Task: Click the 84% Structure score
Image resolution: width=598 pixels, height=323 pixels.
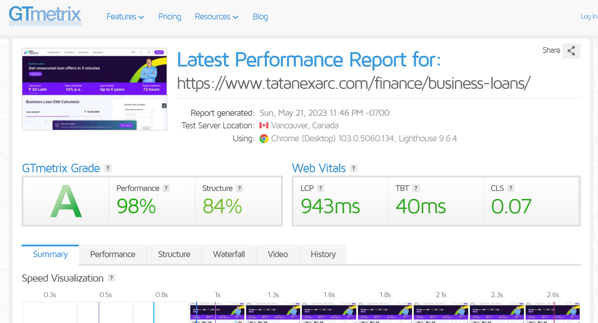Action: point(222,206)
